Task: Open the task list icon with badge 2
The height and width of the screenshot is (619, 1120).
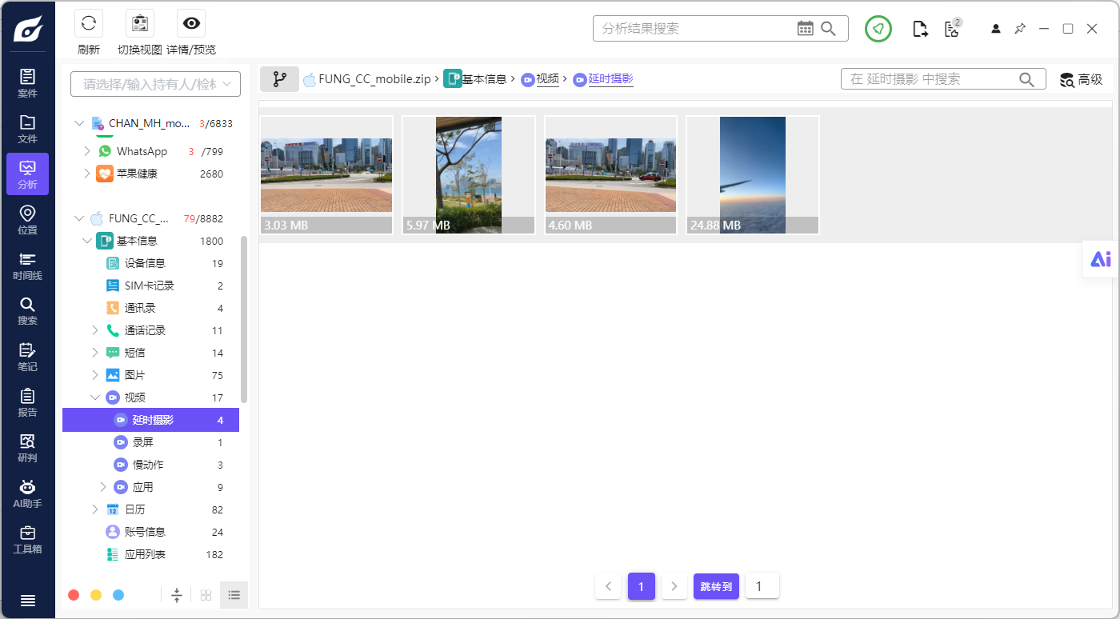Action: (x=951, y=29)
